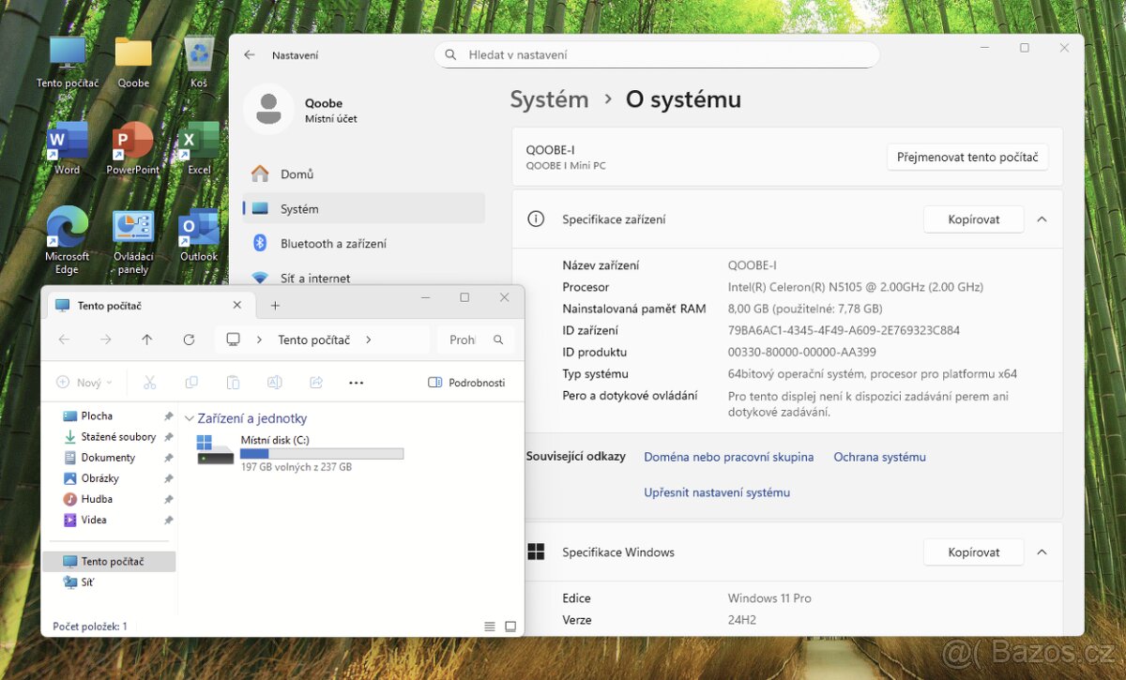Collapse the Zařízení a jednotky group
The width and height of the screenshot is (1126, 680).
190,419
